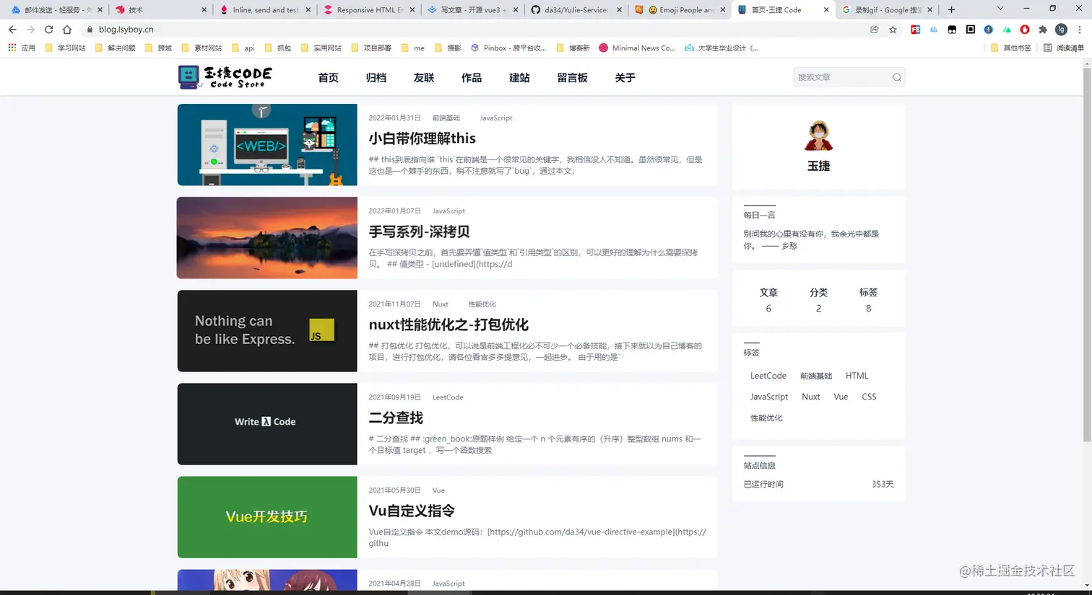Open the black square extension icon

click(x=970, y=30)
